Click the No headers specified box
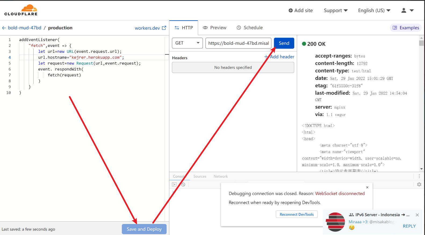This screenshot has height=235, width=425. point(233,68)
